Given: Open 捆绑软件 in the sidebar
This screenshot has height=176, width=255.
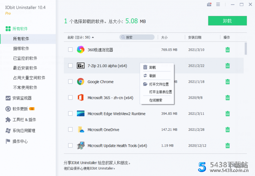Looking at the screenshot, I should (21, 48).
